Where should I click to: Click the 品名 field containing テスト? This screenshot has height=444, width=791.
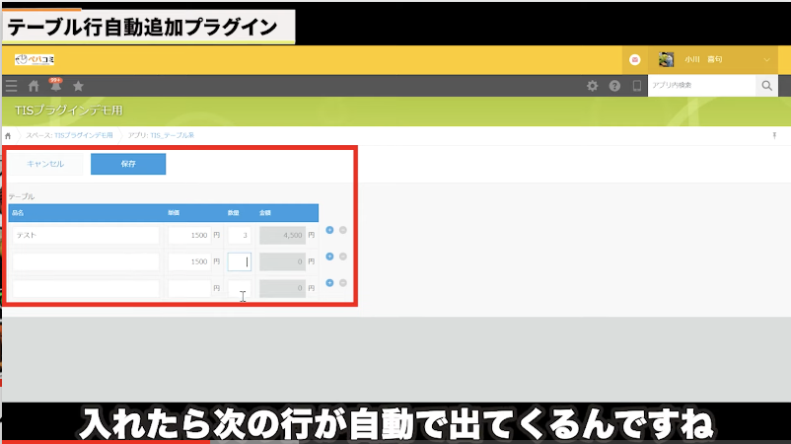85,236
